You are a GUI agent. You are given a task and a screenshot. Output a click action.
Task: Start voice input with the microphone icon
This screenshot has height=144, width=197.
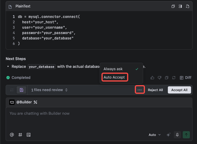pos(177,135)
